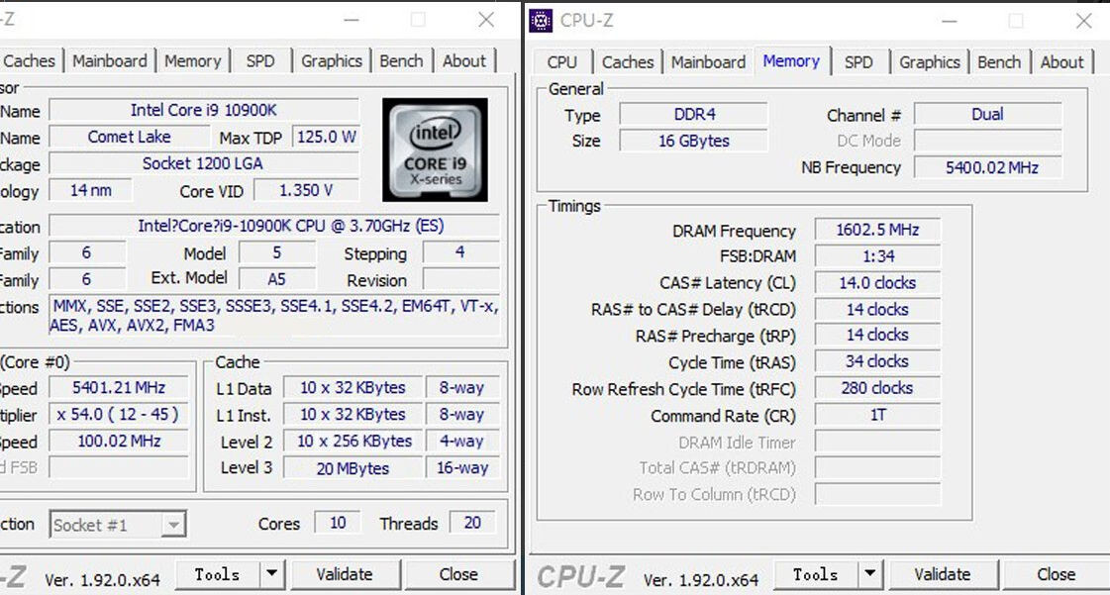Open the Graphics tab in the left CPU-Z window
The height and width of the screenshot is (595, 1110).
[x=332, y=60]
